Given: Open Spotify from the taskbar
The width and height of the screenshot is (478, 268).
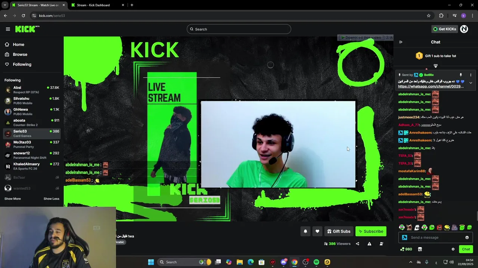Looking at the screenshot, I should point(316,262).
